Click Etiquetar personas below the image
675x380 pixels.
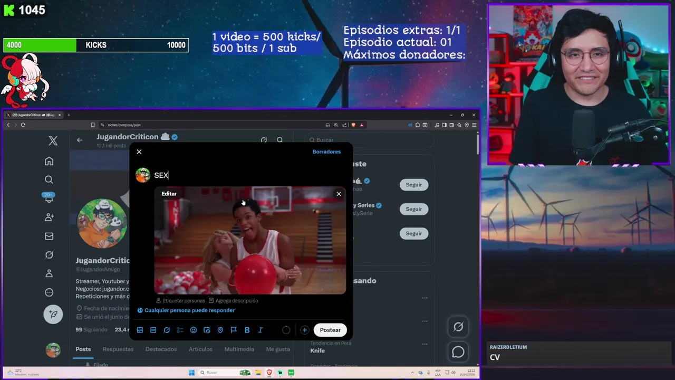click(x=180, y=300)
